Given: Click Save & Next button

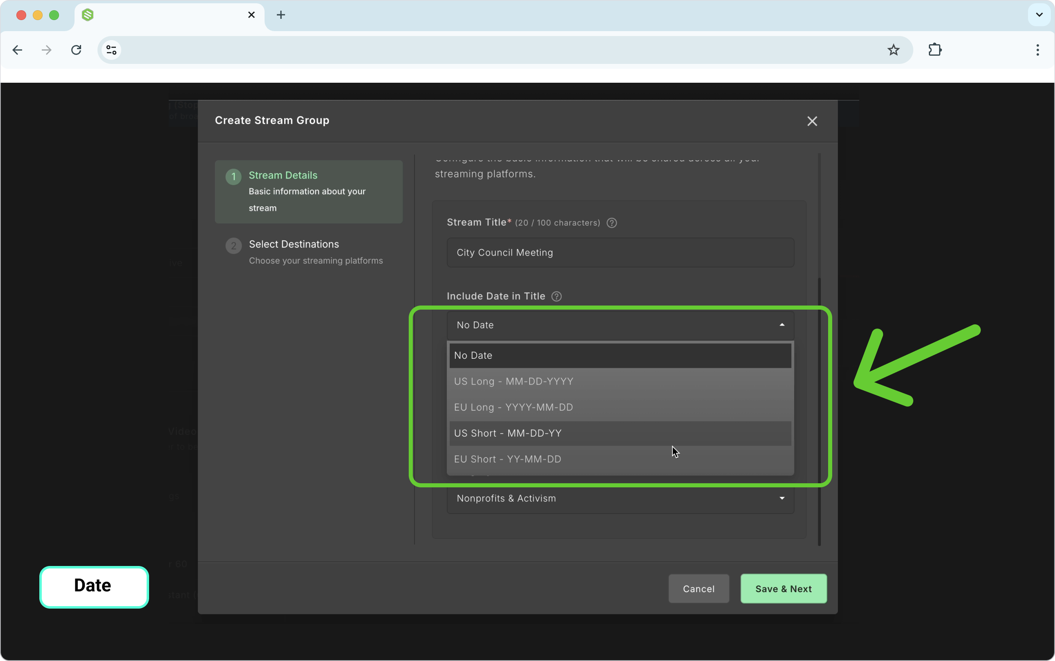Looking at the screenshot, I should pos(783,589).
